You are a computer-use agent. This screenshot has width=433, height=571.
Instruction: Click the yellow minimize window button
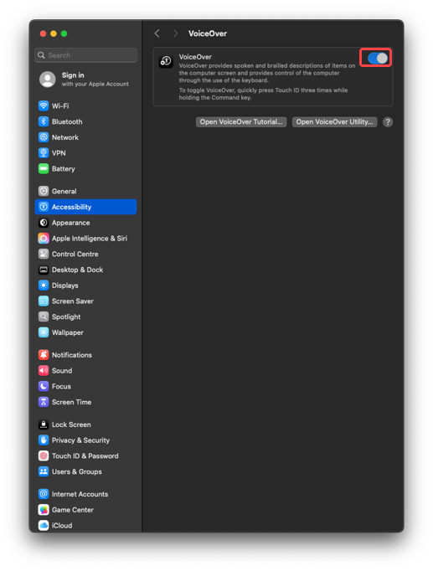[54, 33]
